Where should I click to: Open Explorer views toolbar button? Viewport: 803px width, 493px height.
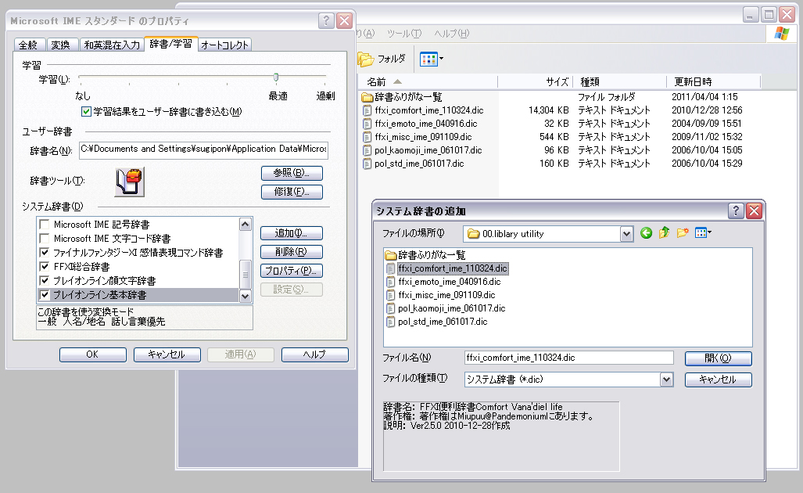pyautogui.click(x=431, y=59)
